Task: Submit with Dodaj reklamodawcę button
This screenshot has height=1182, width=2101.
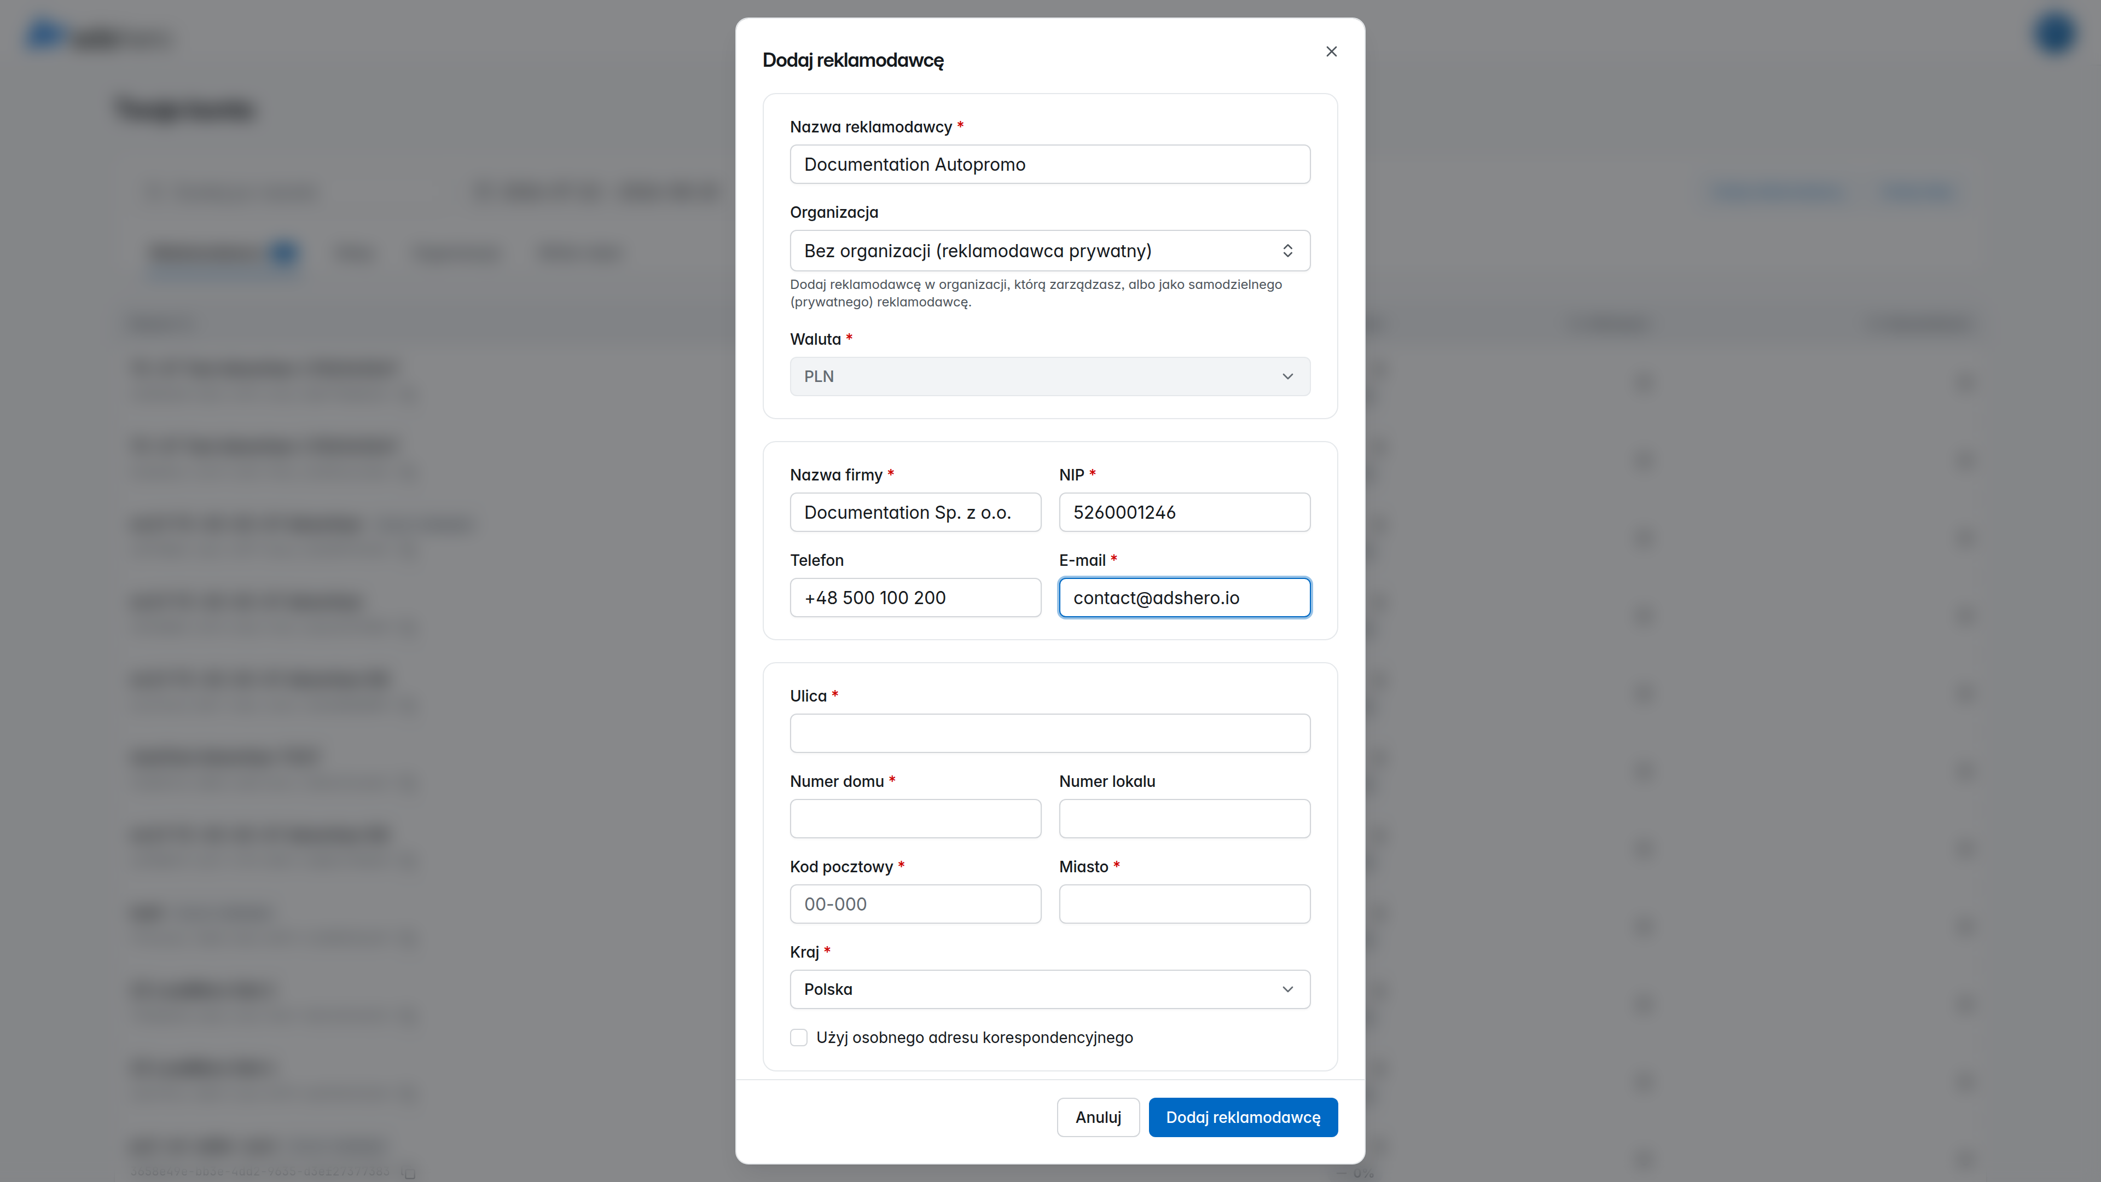Action: click(x=1243, y=1117)
